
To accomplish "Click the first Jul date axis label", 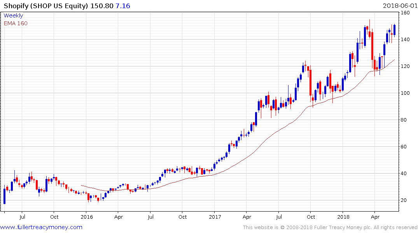I will 23,217.
